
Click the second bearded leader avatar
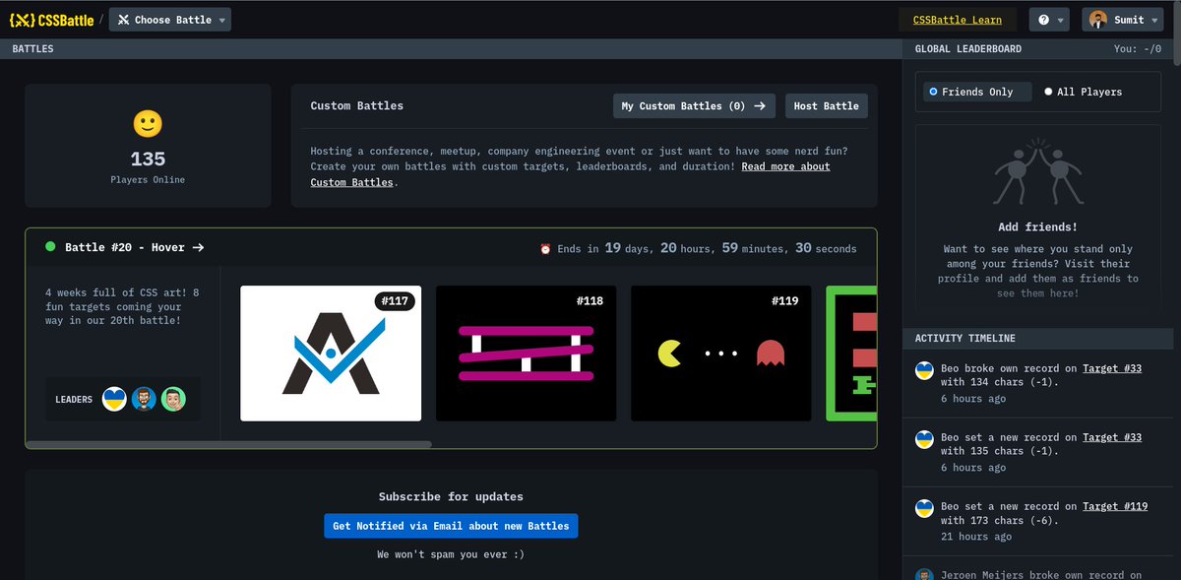coord(144,399)
